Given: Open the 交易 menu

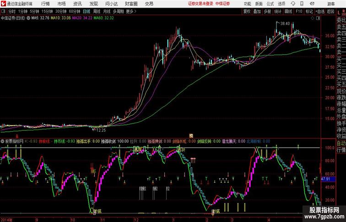Looking at the screenshot, I should coord(149,4).
